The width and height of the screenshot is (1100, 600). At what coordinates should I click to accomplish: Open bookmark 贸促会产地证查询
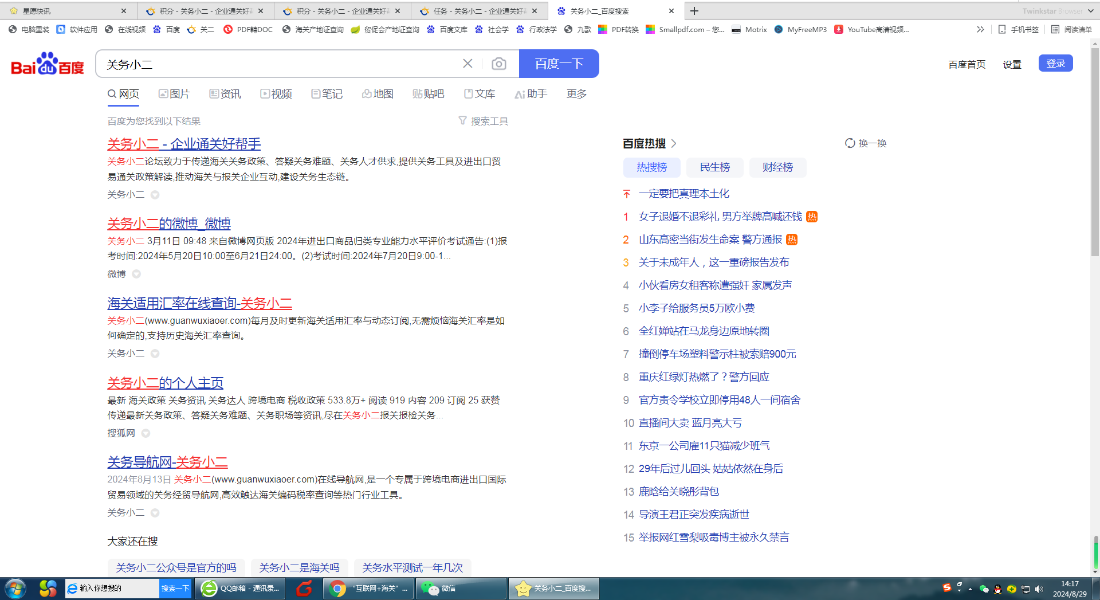point(385,29)
